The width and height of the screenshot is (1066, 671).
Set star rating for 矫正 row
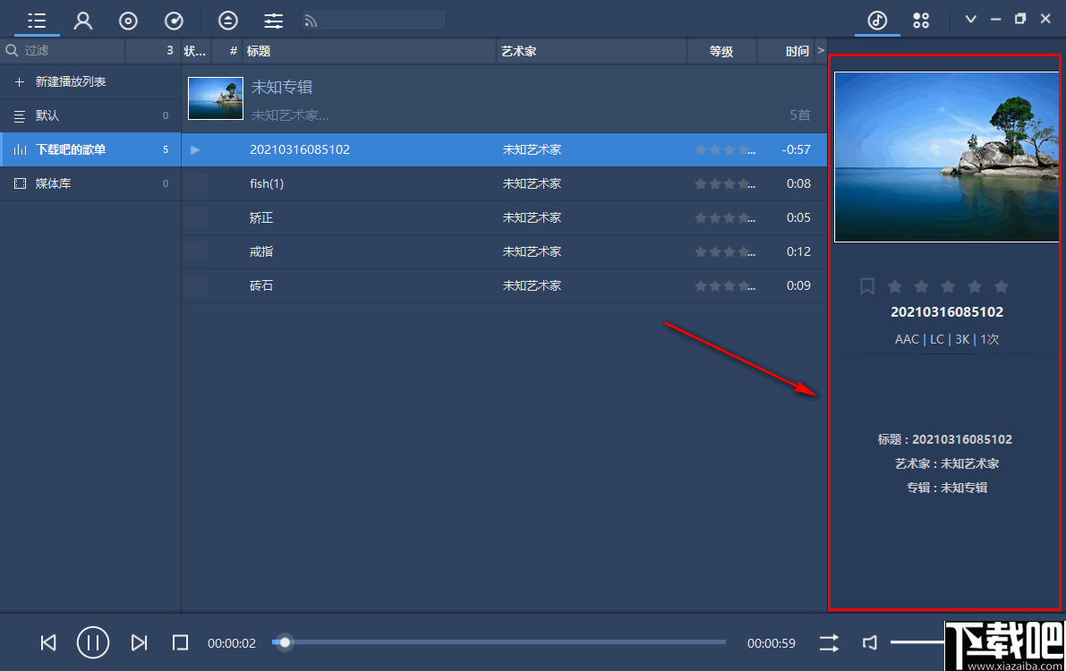(x=724, y=217)
